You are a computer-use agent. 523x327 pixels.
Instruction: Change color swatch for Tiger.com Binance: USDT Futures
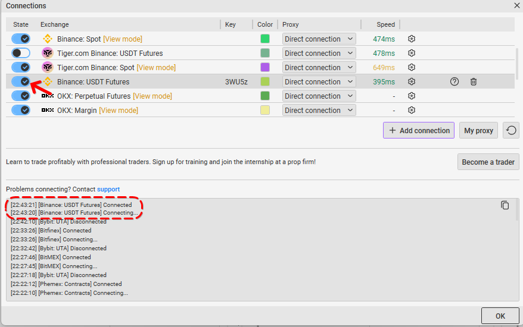click(x=265, y=54)
